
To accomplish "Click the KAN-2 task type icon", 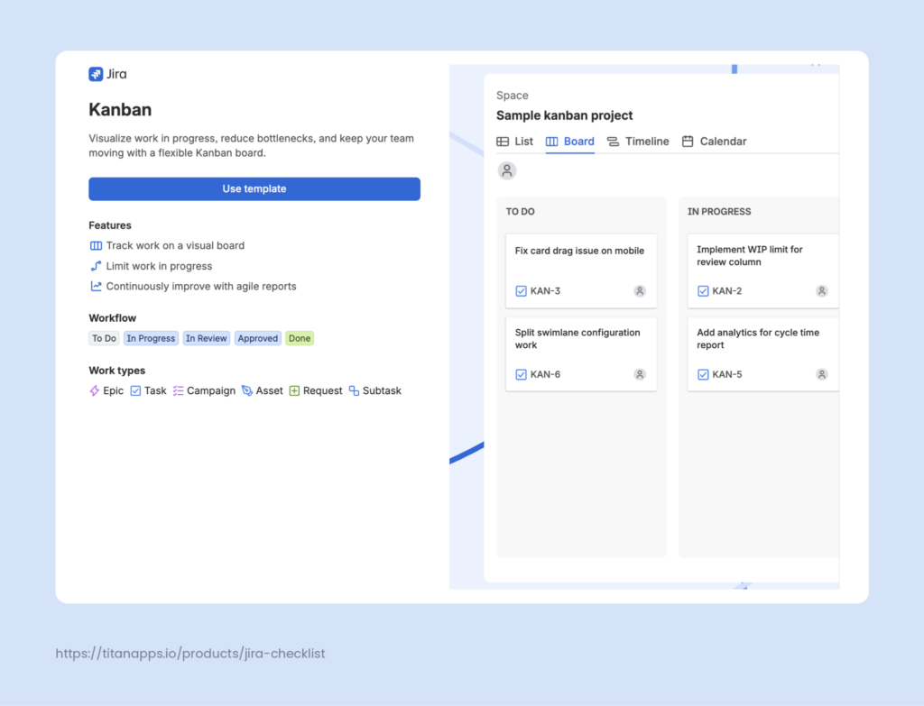I will pyautogui.click(x=703, y=291).
